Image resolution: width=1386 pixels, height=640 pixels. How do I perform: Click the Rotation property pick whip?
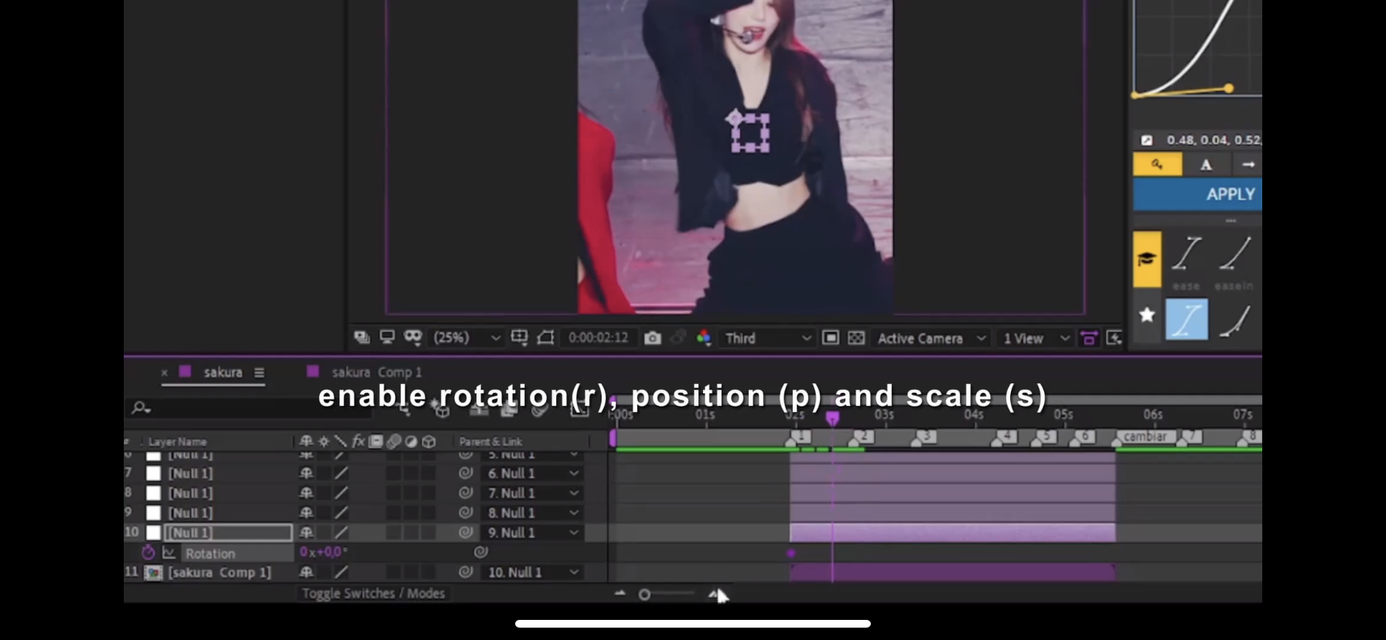click(x=481, y=552)
